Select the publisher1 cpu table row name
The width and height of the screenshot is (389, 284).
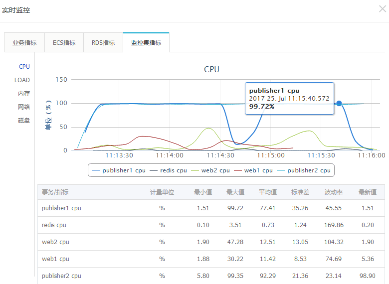tap(61, 208)
